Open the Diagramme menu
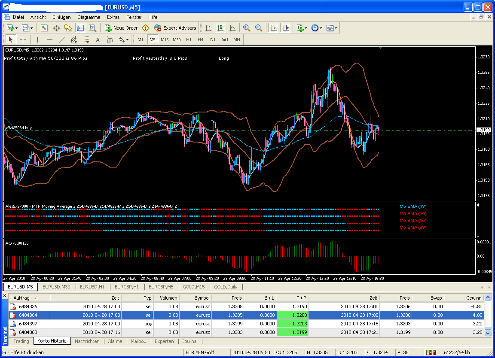Image resolution: width=495 pixels, height=358 pixels. point(89,17)
